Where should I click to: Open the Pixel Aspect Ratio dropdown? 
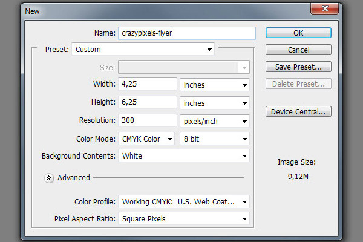coord(183,218)
